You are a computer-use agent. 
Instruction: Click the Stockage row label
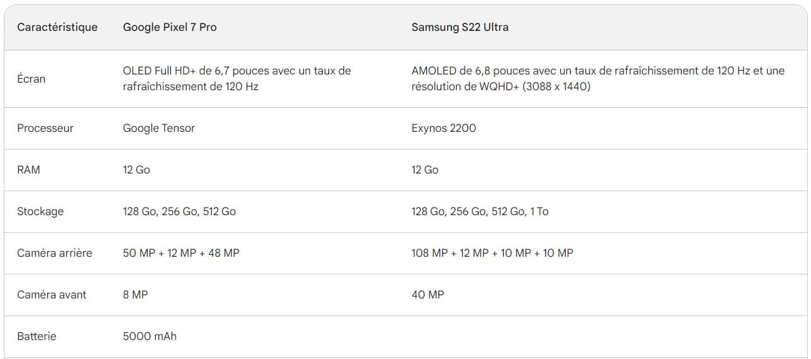point(40,211)
